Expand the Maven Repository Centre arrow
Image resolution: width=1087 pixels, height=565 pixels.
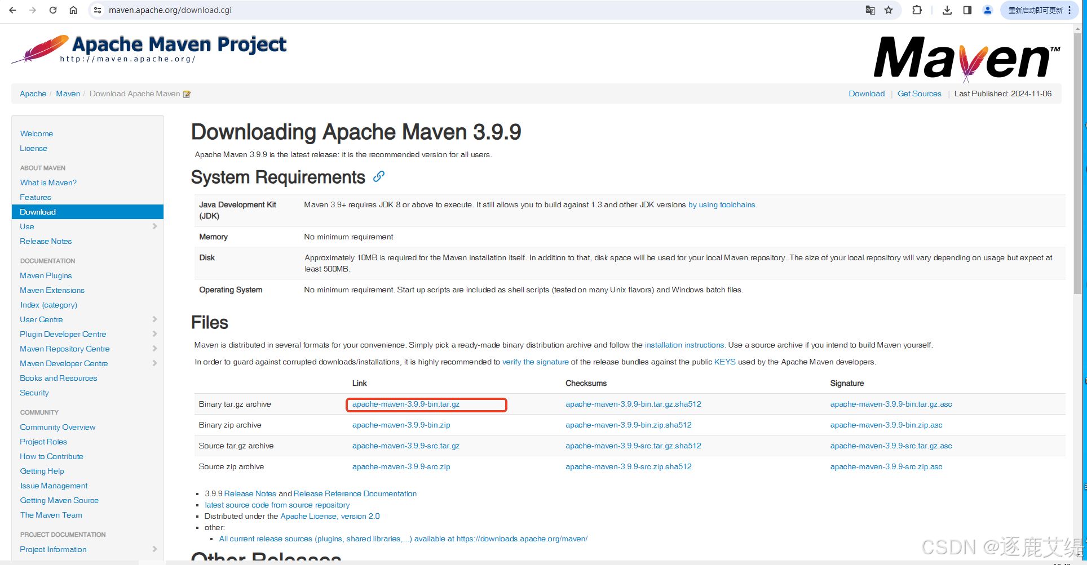coord(155,349)
